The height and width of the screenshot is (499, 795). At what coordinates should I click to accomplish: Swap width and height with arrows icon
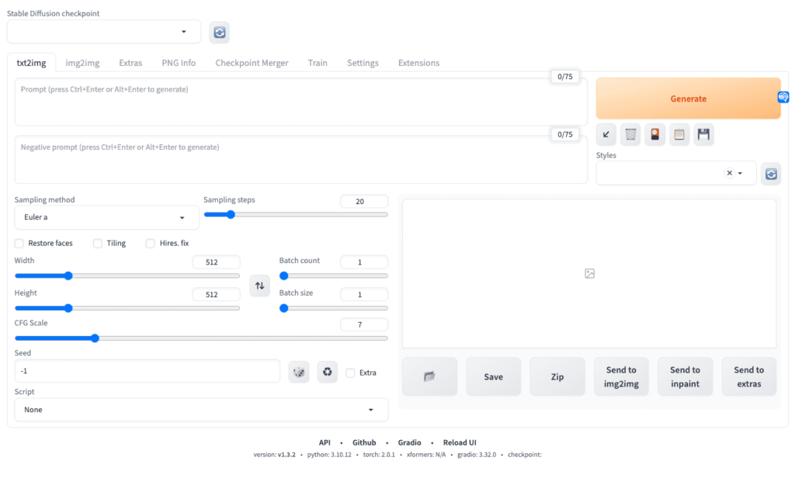click(x=259, y=286)
